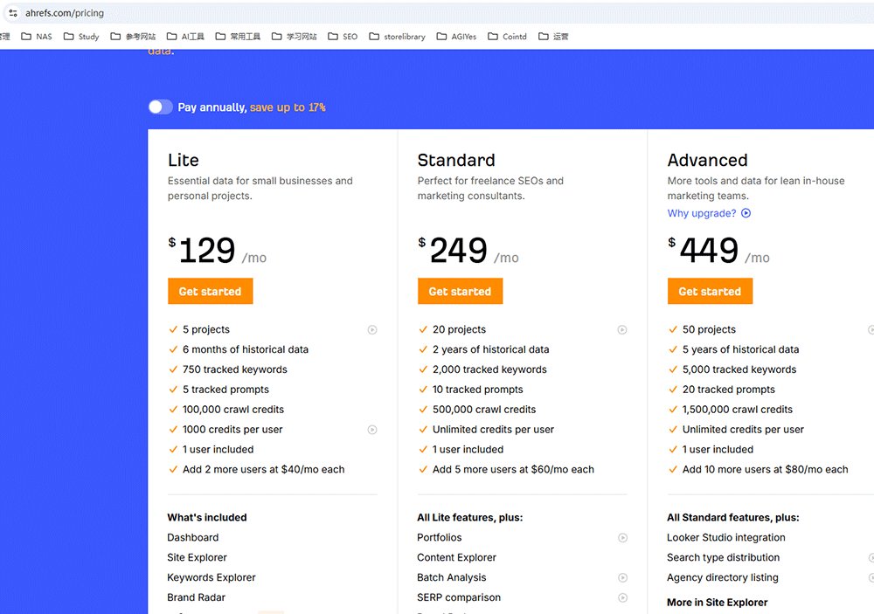Open the SEO bookmark folder

pyautogui.click(x=343, y=36)
